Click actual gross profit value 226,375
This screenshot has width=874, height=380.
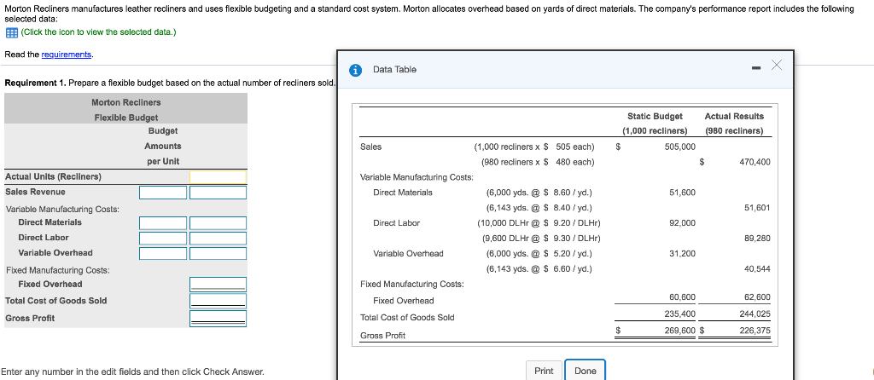(755, 330)
